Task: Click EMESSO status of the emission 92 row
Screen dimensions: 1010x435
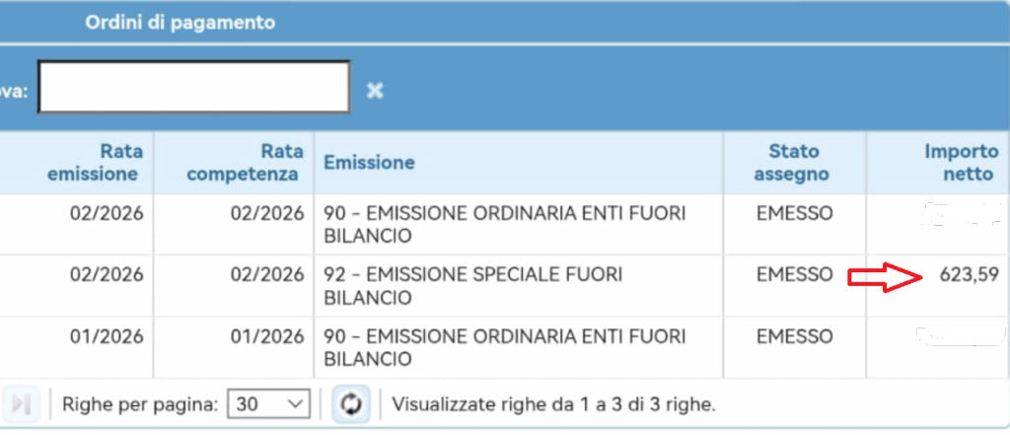Action: 794,274
